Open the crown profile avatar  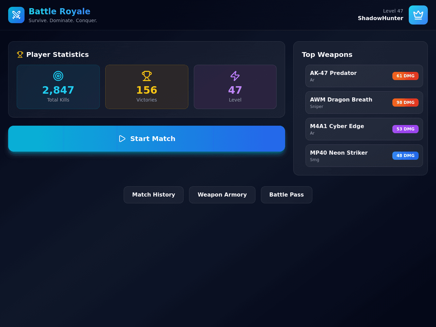click(418, 15)
